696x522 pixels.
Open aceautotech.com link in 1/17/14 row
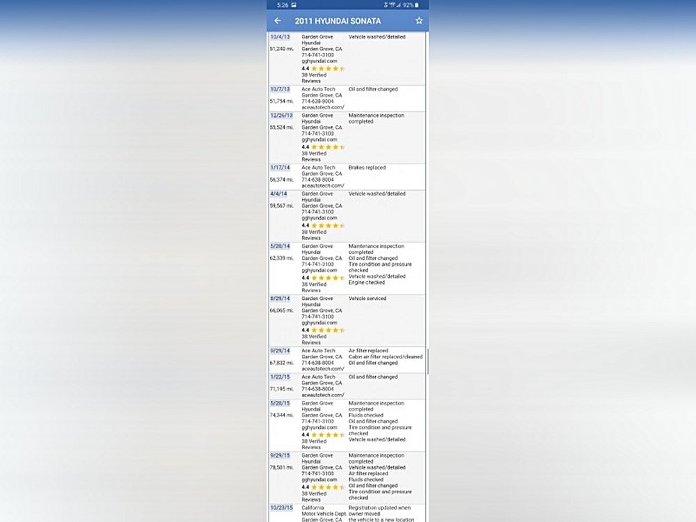(x=323, y=186)
